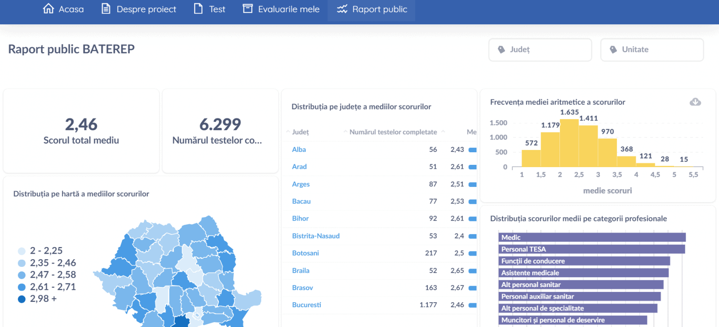
Task: Click the Raport public BATEREP heading
Action: click(x=71, y=49)
